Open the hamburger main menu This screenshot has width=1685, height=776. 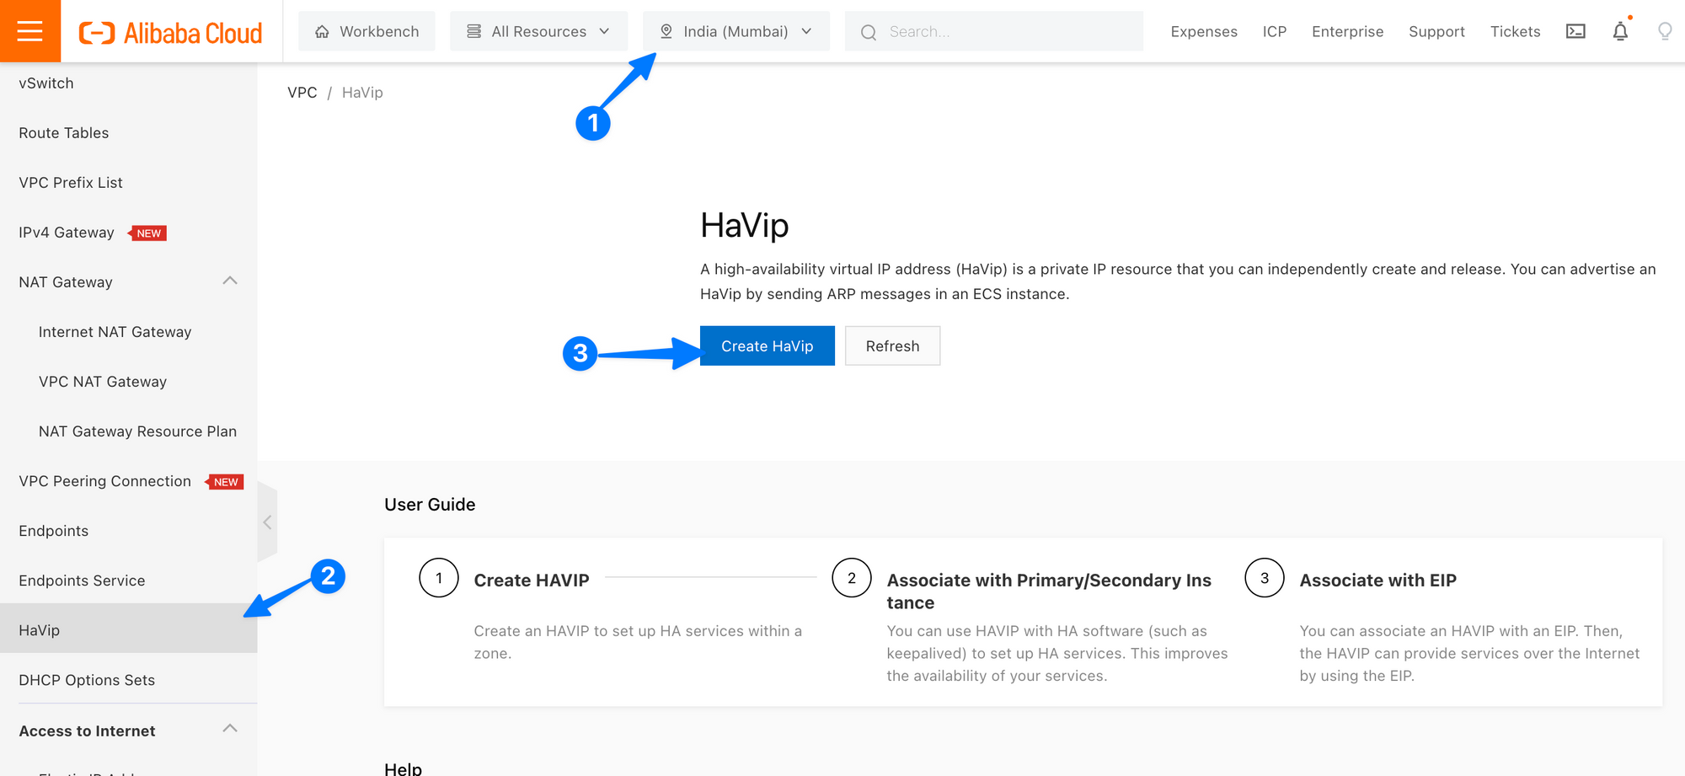[x=29, y=31]
